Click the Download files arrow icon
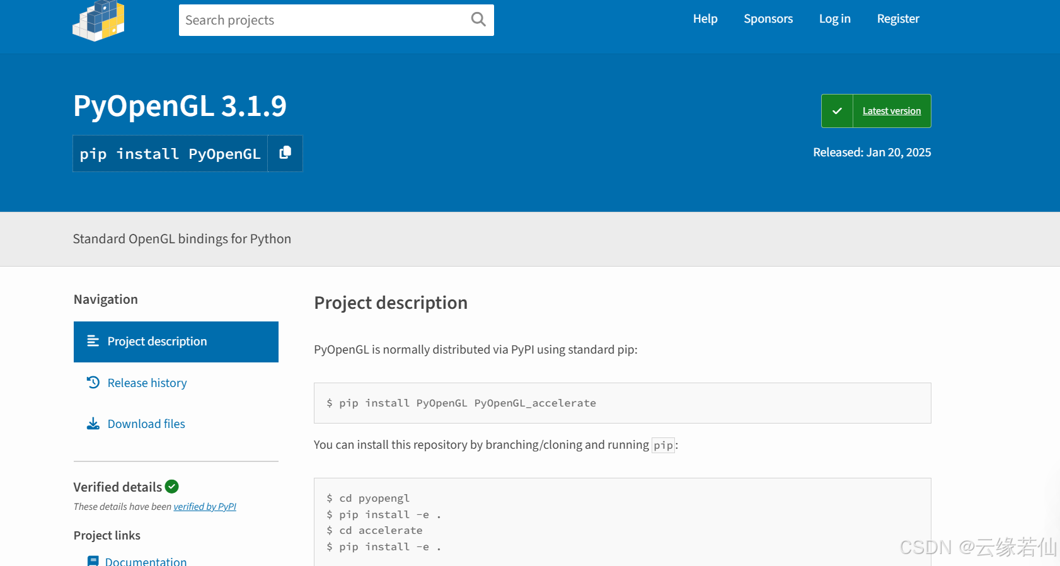 (x=93, y=424)
